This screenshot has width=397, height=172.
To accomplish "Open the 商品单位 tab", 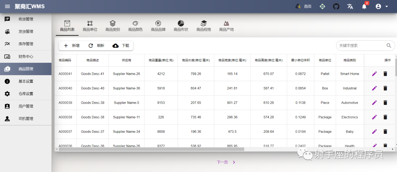I will [90, 26].
